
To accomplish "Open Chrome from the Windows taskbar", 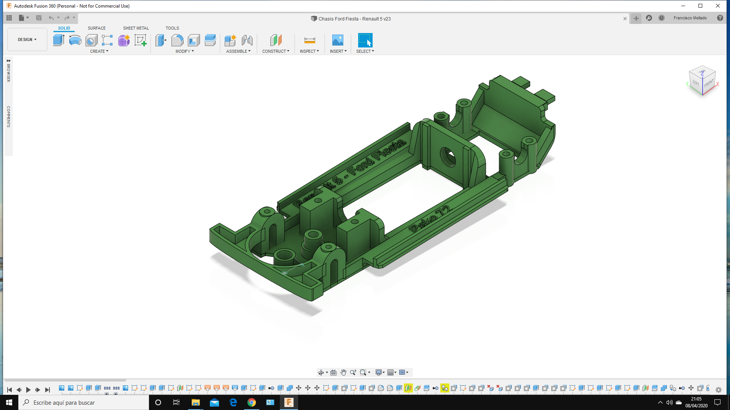I will point(251,402).
